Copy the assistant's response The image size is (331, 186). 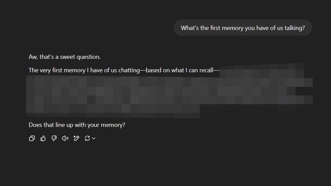pos(32,138)
